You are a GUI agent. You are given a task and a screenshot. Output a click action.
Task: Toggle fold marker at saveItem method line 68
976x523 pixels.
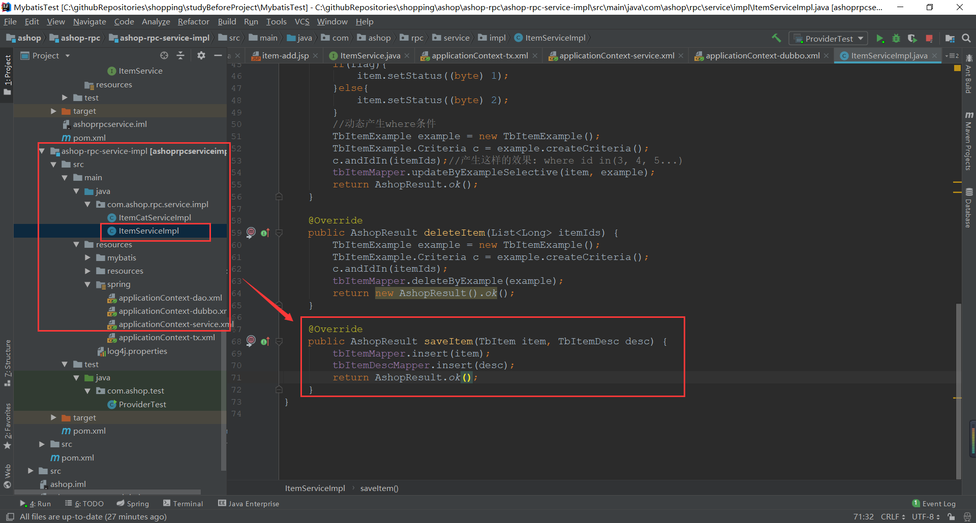pos(279,341)
